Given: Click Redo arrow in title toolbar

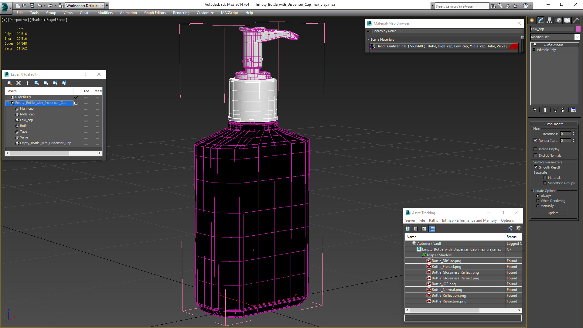Looking at the screenshot, I should click(50, 5).
